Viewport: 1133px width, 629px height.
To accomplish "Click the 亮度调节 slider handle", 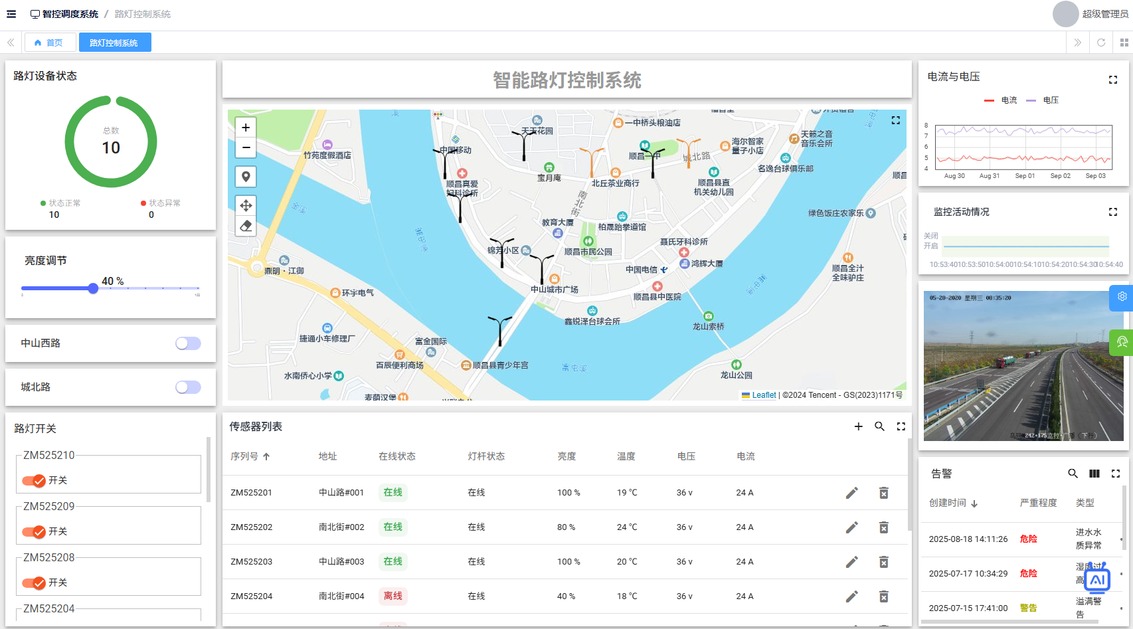I will point(93,288).
